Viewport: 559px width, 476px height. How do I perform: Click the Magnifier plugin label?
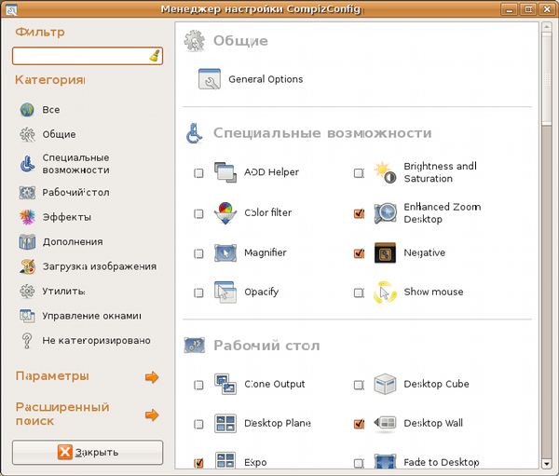coord(266,252)
